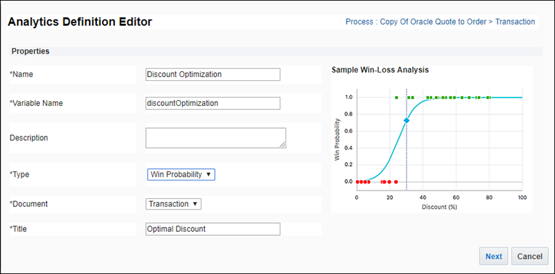
Task: Click into the Variable Name text field
Action: click(213, 103)
